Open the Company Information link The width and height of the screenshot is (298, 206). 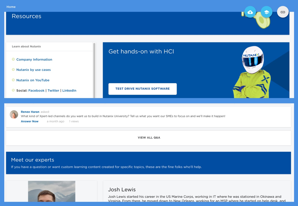[34, 60]
